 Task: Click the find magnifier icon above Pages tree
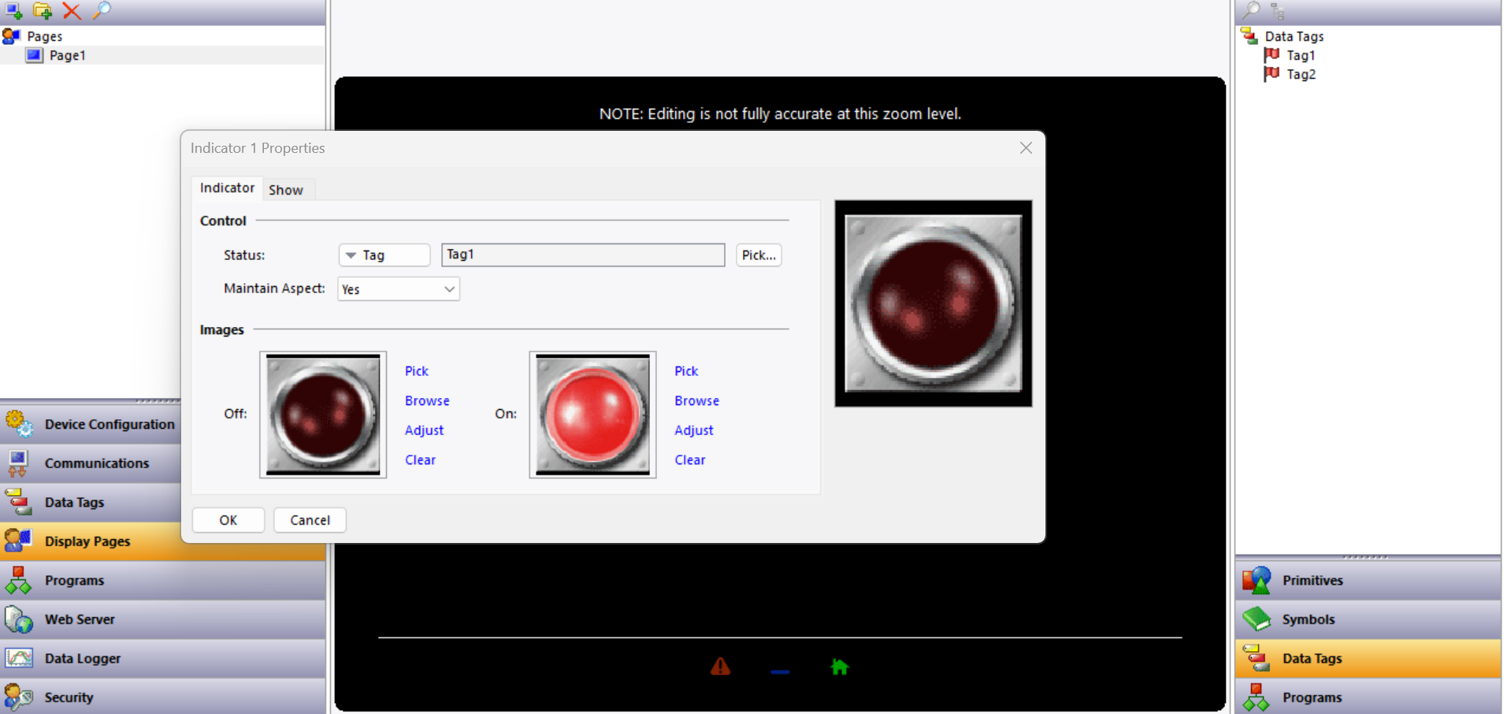(x=102, y=11)
